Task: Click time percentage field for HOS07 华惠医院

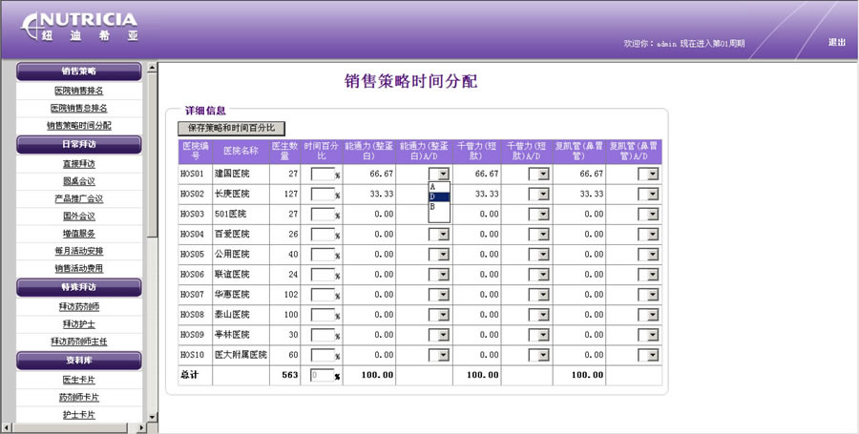Action: pyautogui.click(x=322, y=295)
